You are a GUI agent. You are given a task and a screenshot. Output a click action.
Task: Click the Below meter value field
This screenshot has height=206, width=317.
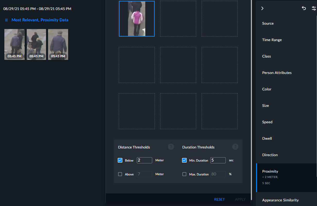[x=144, y=160]
